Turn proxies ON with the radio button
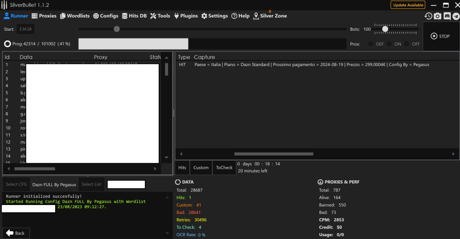This screenshot has height=239, width=460. pos(389,44)
